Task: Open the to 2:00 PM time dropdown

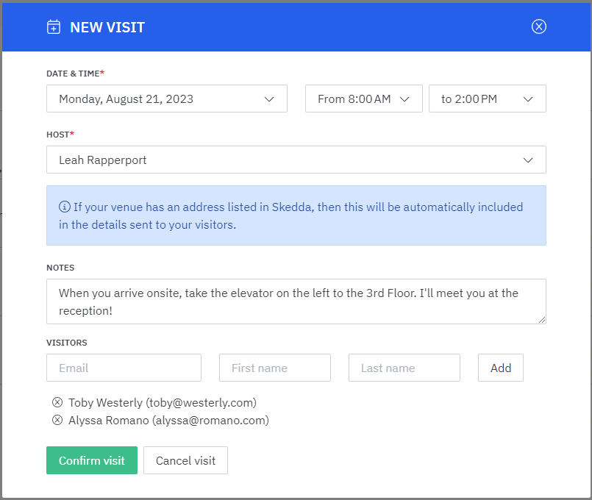Action: click(528, 99)
